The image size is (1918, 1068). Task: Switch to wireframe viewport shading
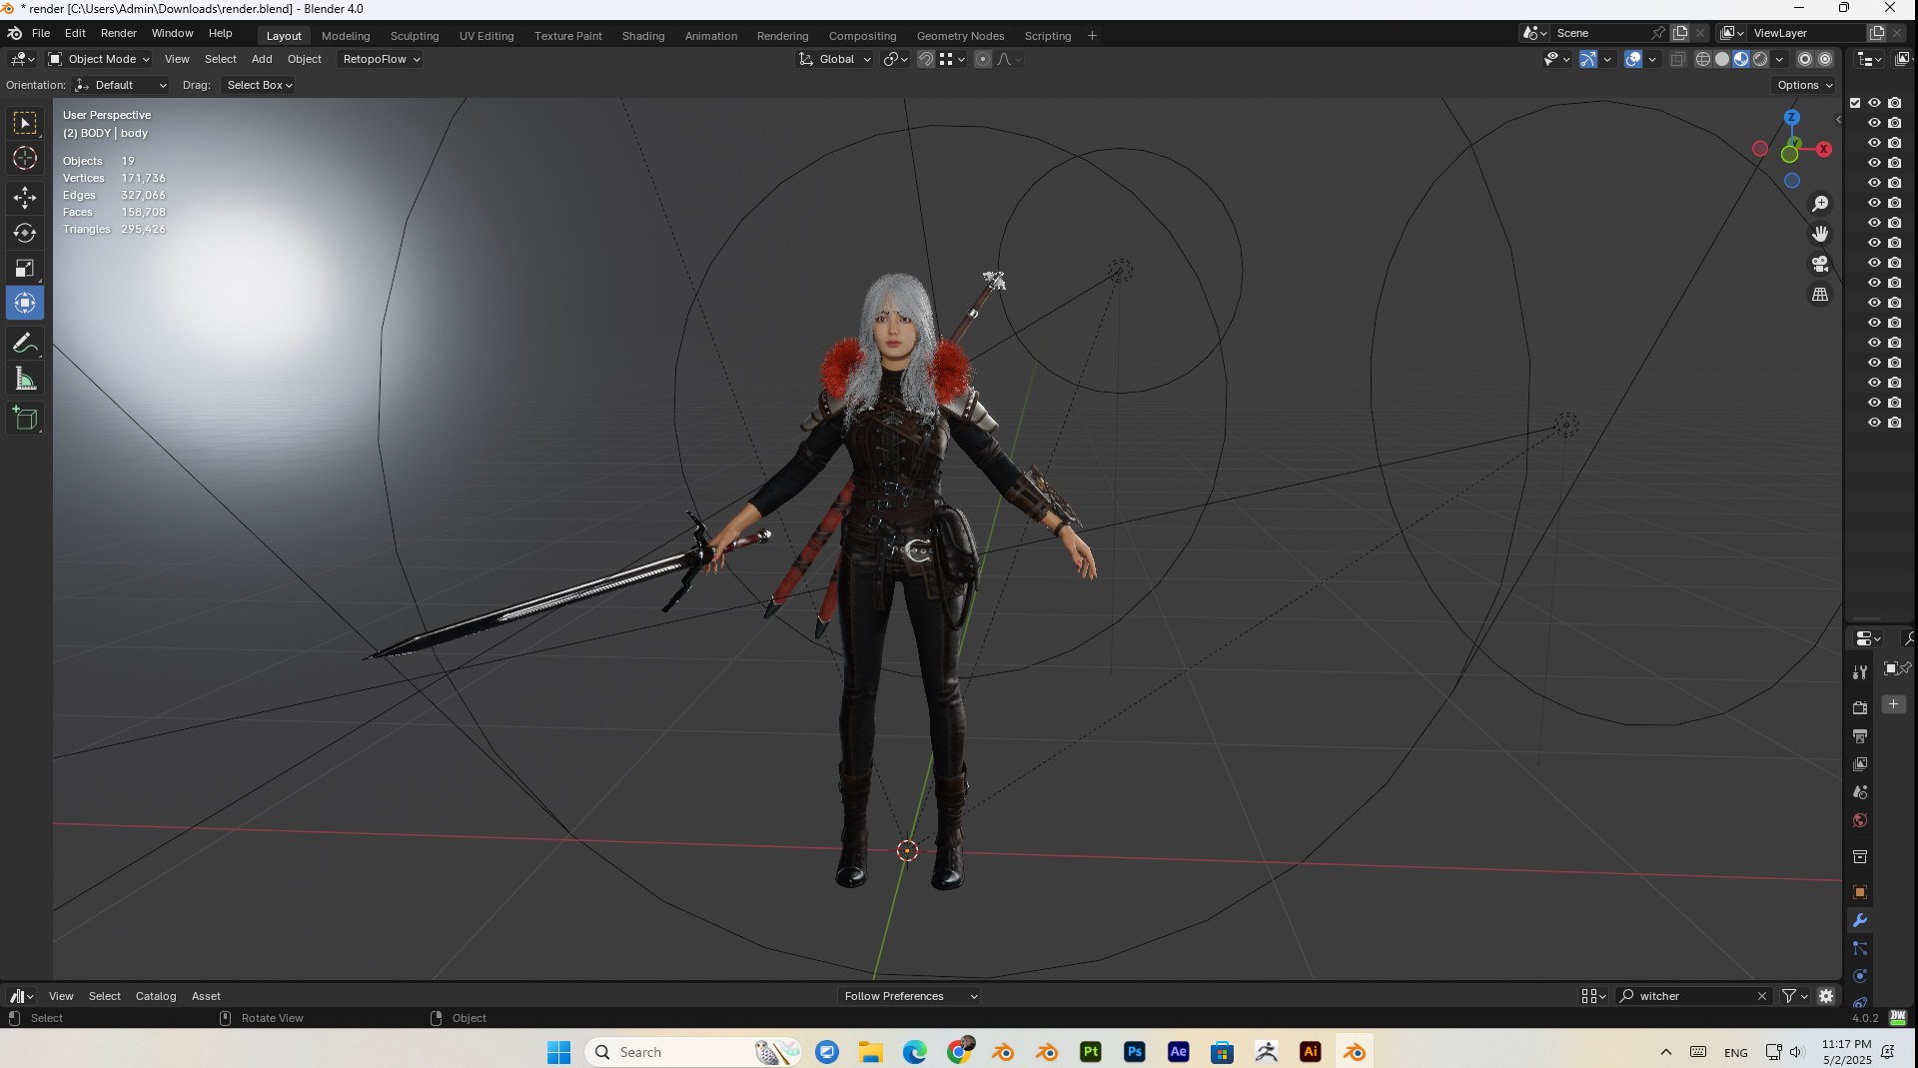1703,60
